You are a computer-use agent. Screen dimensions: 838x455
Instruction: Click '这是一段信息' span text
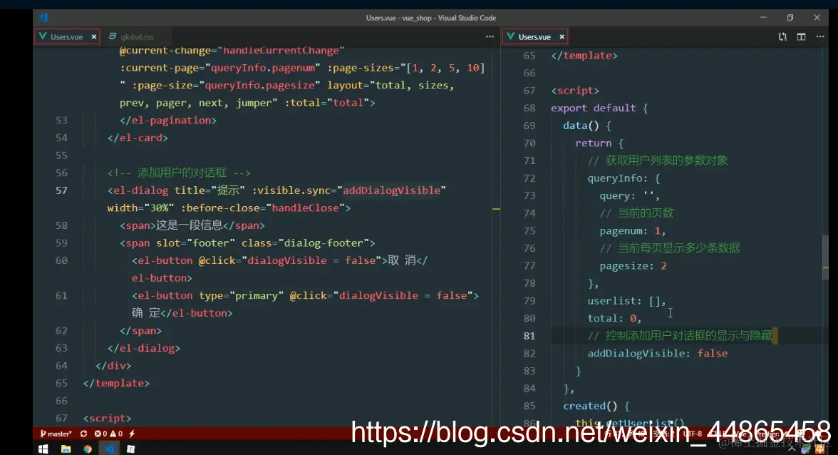pos(190,225)
